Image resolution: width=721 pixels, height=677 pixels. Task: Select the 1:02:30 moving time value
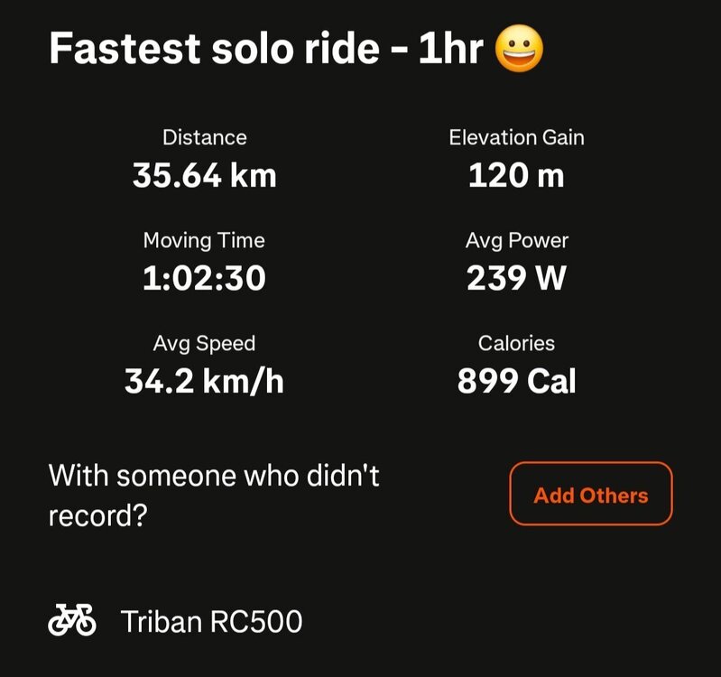click(204, 278)
